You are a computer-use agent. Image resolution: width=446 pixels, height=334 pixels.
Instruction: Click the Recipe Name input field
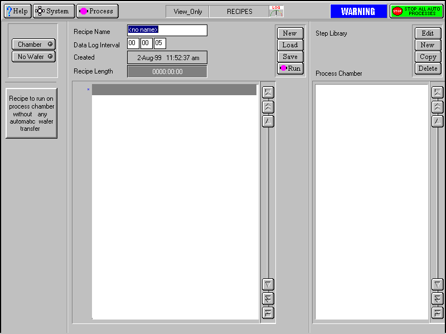167,30
